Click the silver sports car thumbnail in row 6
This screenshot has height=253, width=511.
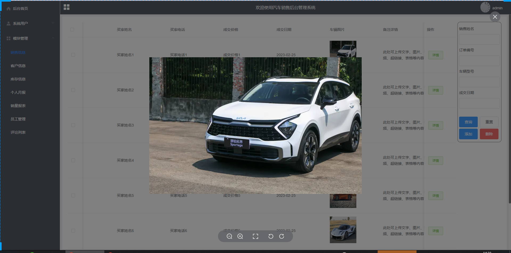343,230
